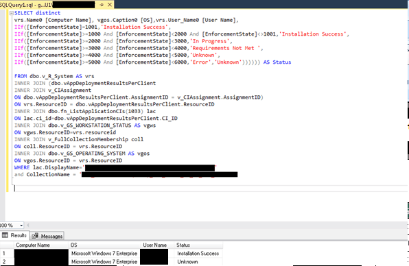The height and width of the screenshot is (266, 409).
Task: Click the 'FROM dbo.v_R_System AS vrs' line
Action: click(54, 76)
